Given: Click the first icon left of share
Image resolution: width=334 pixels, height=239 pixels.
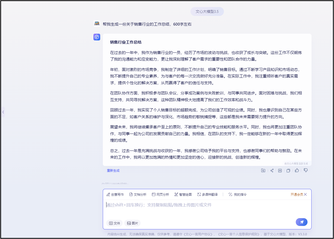Looking at the screenshot, I should click(263, 171).
